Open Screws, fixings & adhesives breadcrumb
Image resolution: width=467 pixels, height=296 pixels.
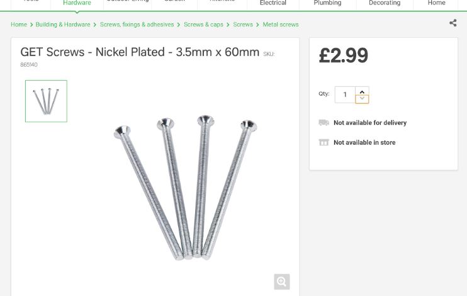coord(137,25)
